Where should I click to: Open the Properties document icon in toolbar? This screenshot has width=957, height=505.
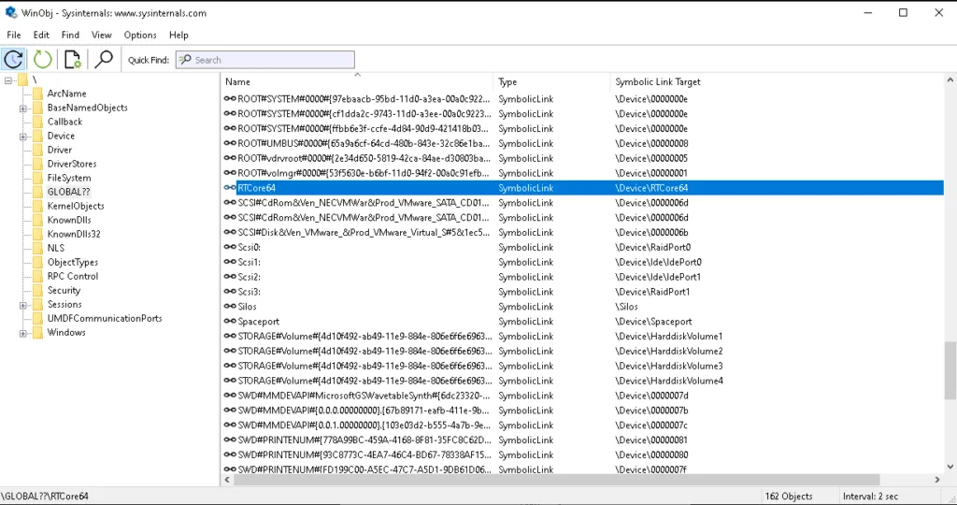tap(73, 59)
